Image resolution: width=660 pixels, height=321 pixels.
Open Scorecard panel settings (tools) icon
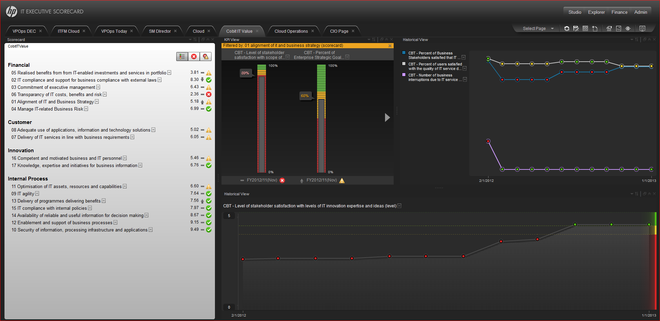tap(195, 40)
